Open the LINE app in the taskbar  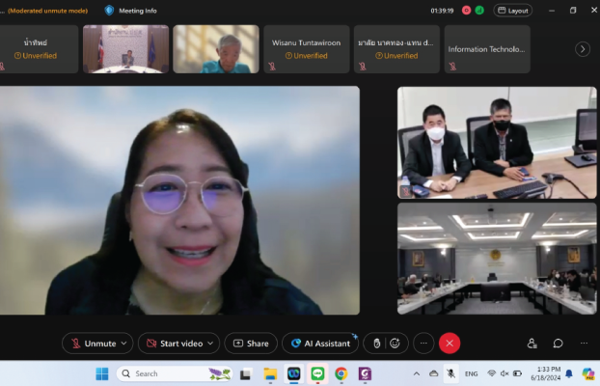[317, 373]
